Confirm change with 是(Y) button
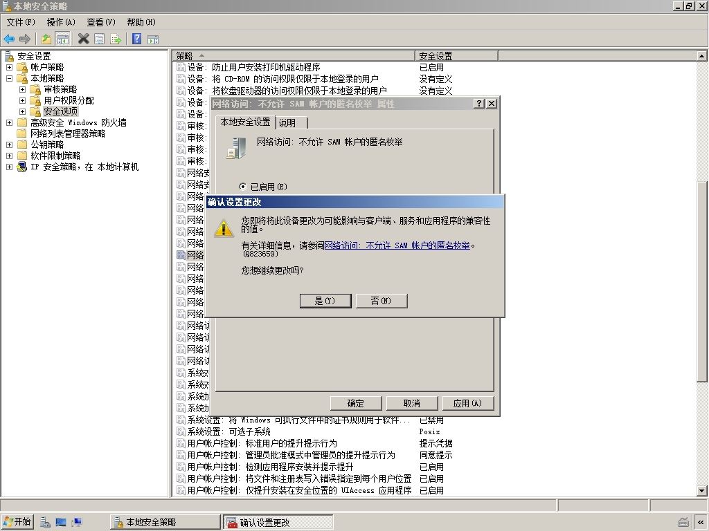 (325, 301)
